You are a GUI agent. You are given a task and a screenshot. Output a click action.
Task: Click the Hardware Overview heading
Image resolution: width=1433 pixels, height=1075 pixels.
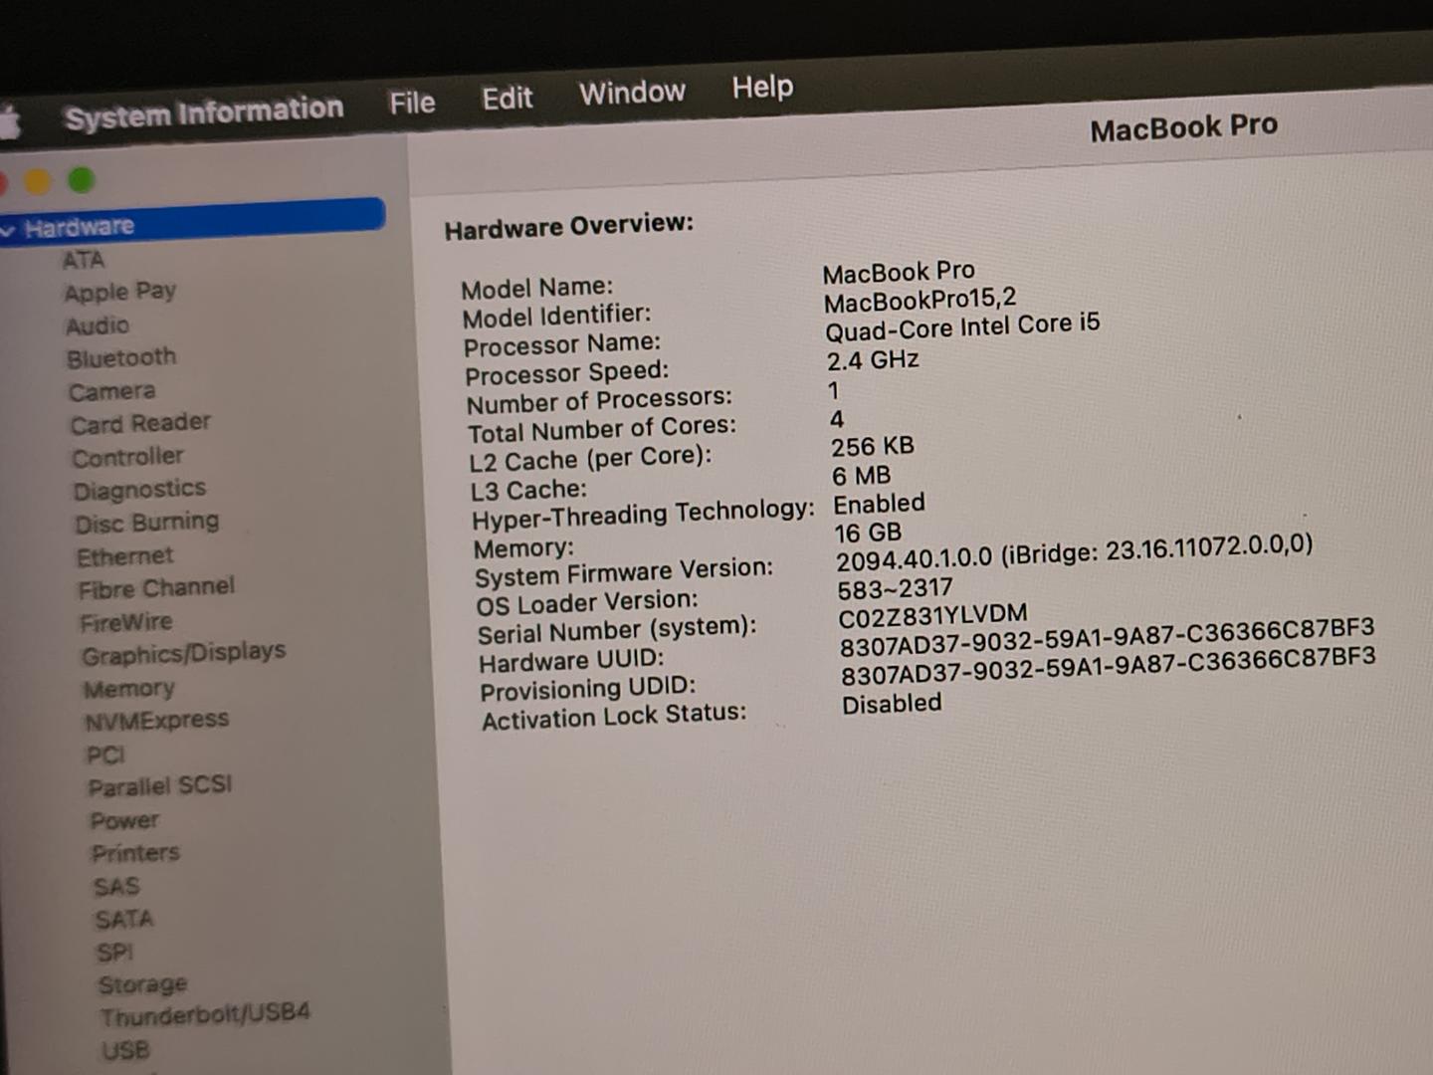point(569,227)
